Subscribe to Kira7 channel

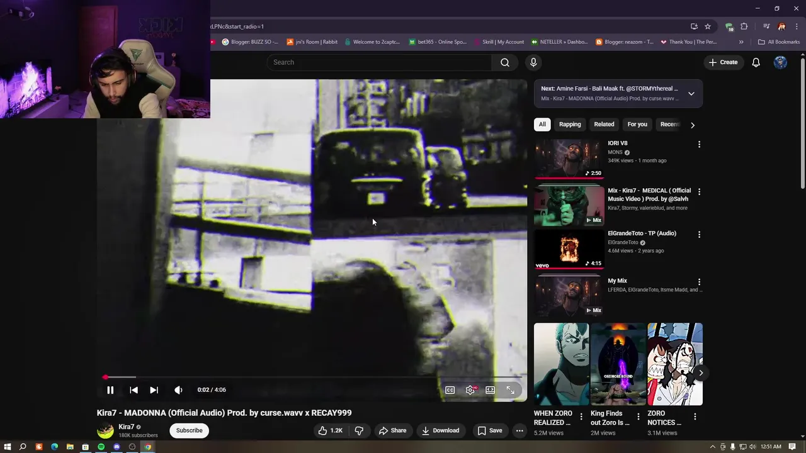189,430
